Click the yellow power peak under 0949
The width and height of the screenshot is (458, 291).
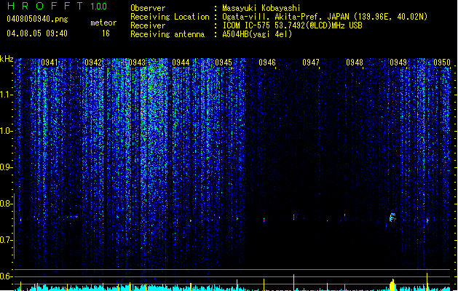click(392, 285)
